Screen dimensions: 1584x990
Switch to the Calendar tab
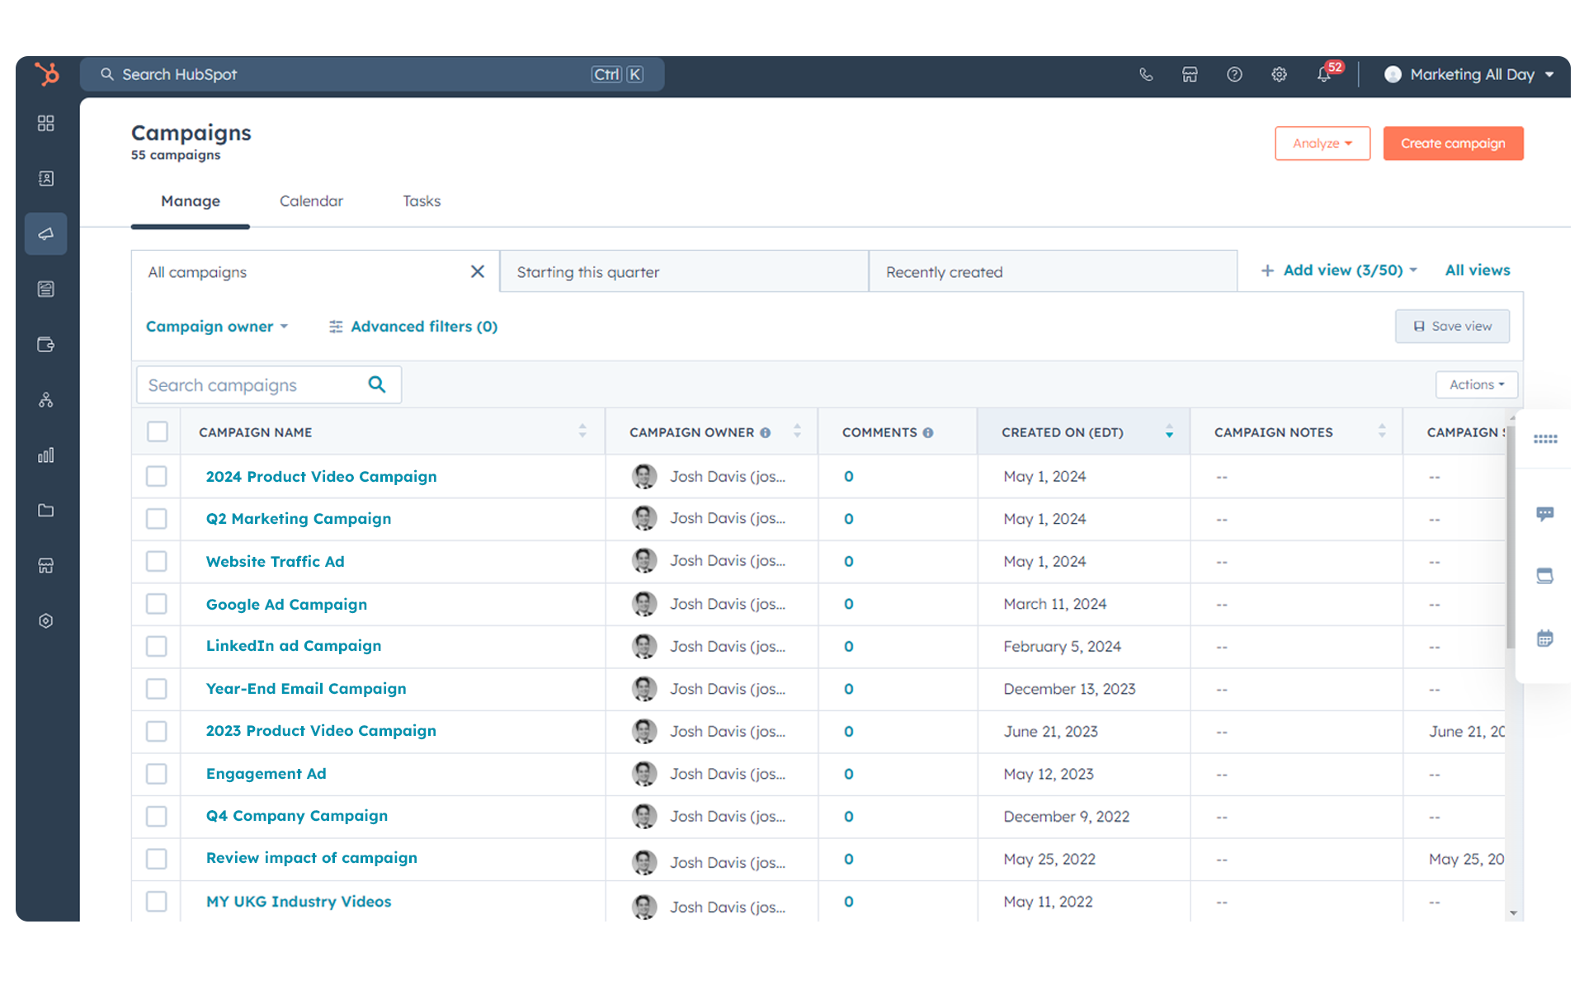pyautogui.click(x=311, y=201)
